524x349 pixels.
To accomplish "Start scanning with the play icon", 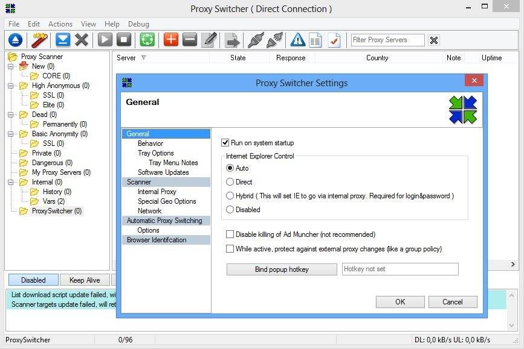I will (x=105, y=40).
